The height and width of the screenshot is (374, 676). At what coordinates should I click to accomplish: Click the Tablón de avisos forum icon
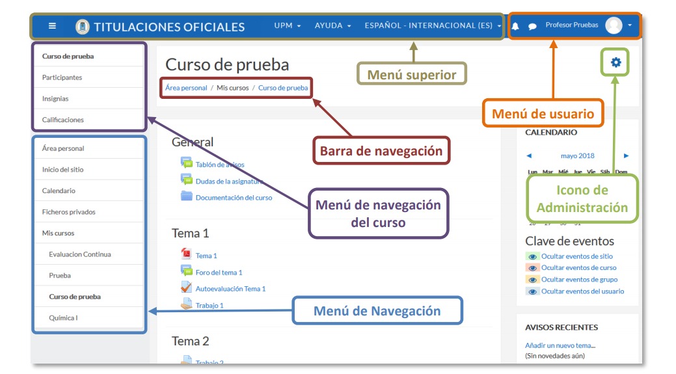coord(186,163)
